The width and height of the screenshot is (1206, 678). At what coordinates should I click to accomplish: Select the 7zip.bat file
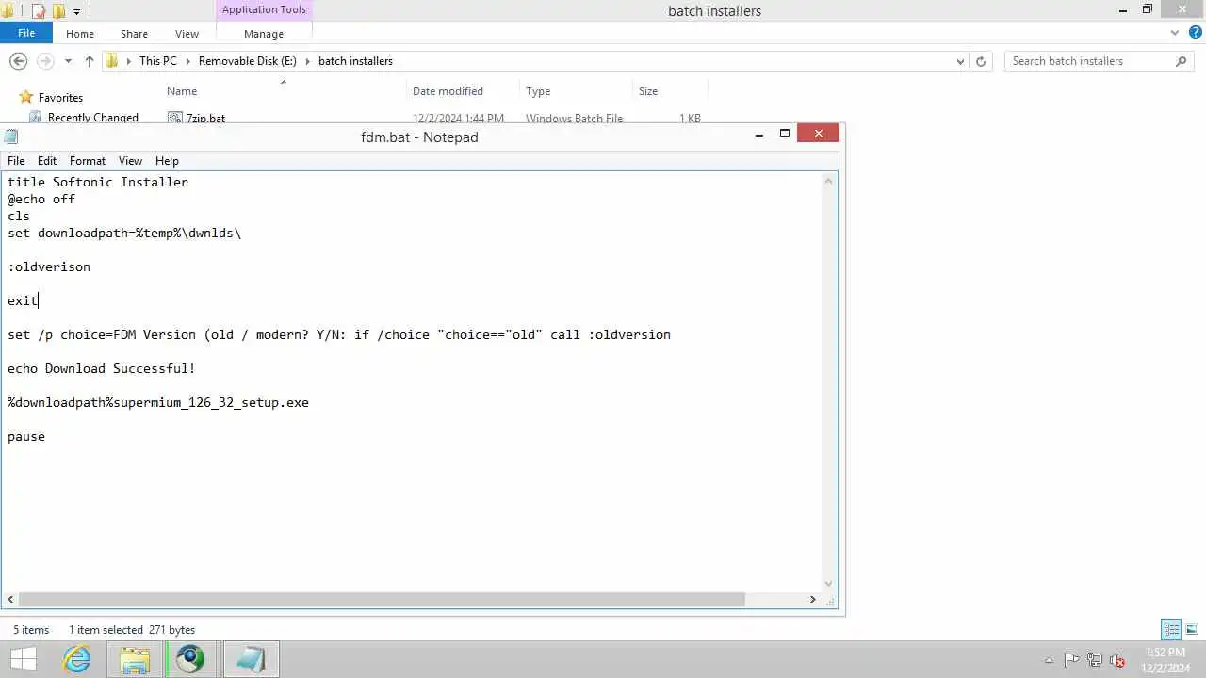205,119
